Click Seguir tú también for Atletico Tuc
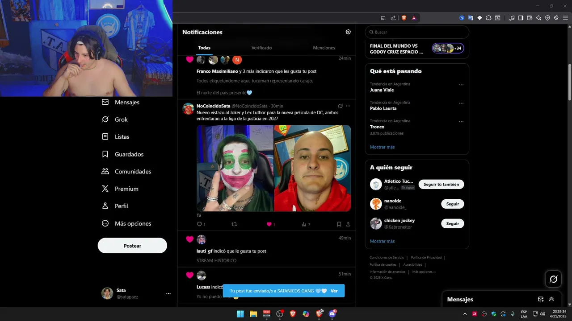Viewport: 572px width, 321px height. click(441, 184)
